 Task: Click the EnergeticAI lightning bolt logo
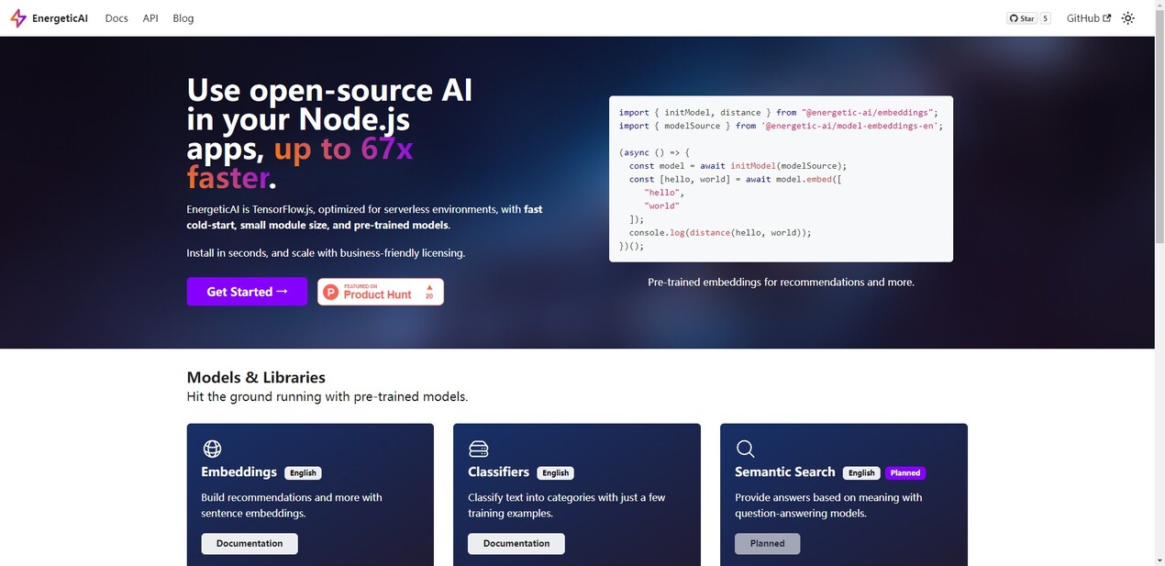pos(17,18)
